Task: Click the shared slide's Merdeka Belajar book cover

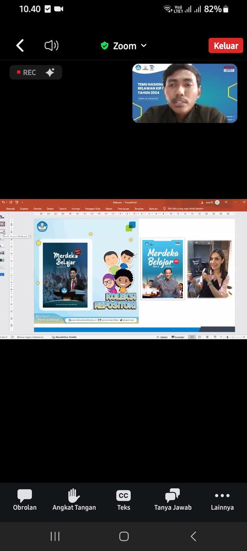Action: click(65, 275)
